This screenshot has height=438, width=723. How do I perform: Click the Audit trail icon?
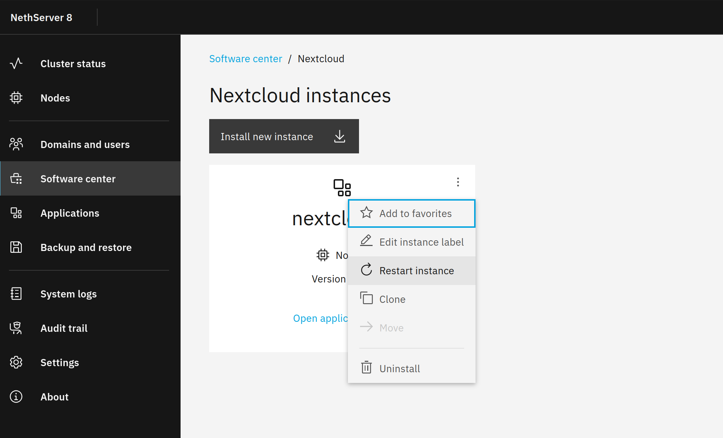(16, 328)
